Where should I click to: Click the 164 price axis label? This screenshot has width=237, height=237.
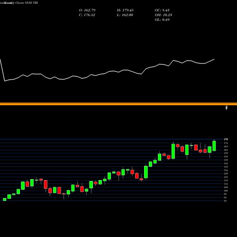coord(226,150)
